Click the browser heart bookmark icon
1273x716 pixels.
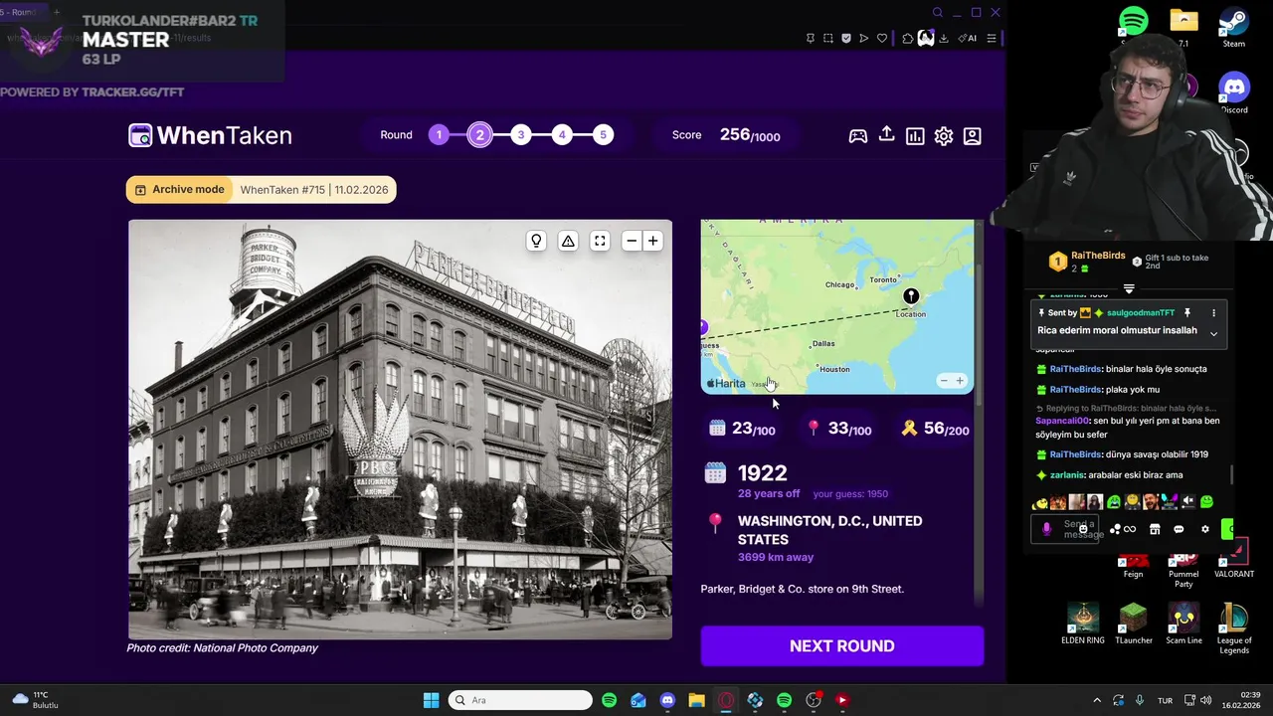click(x=882, y=39)
